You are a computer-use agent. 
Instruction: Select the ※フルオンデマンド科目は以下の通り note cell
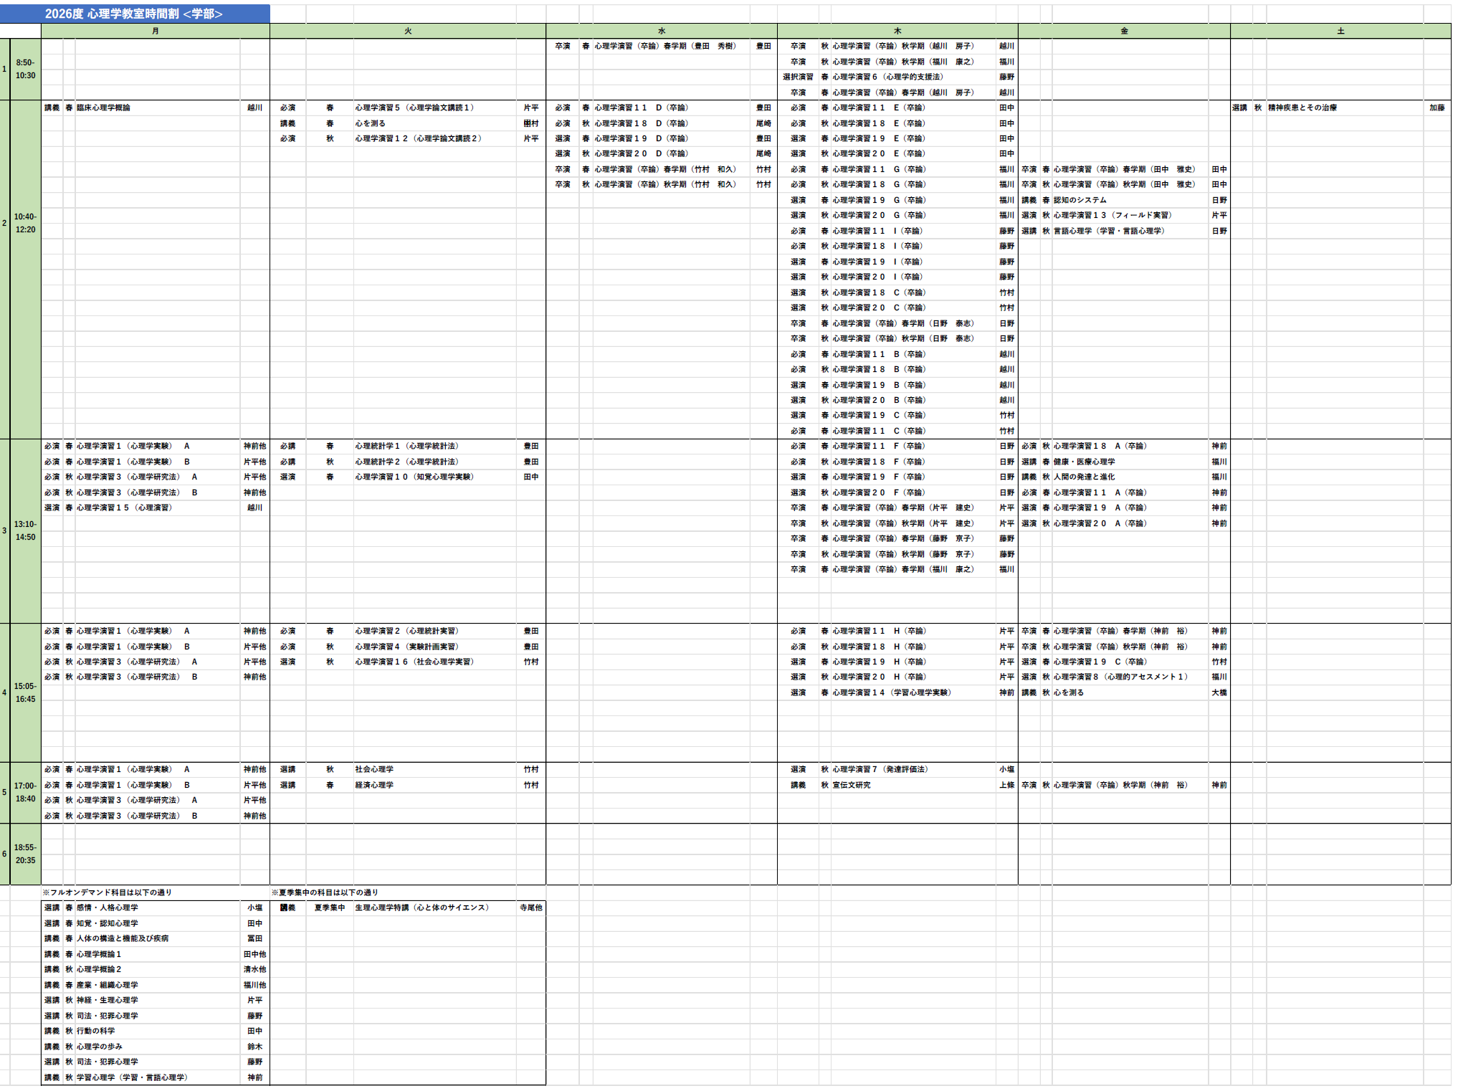(x=108, y=892)
